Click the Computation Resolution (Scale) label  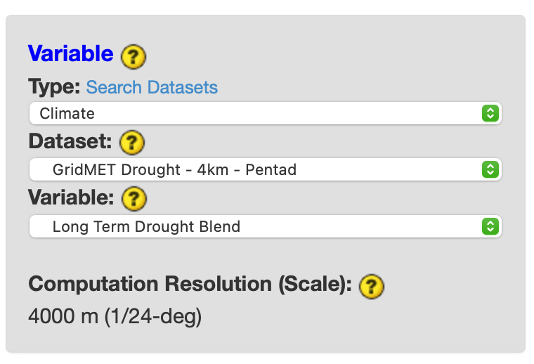point(189,285)
